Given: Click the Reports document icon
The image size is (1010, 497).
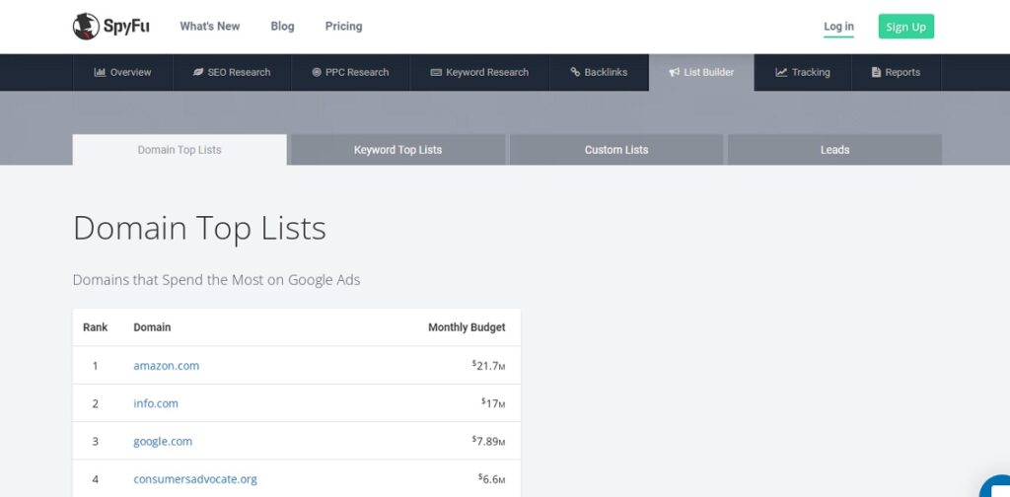Looking at the screenshot, I should coord(876,72).
